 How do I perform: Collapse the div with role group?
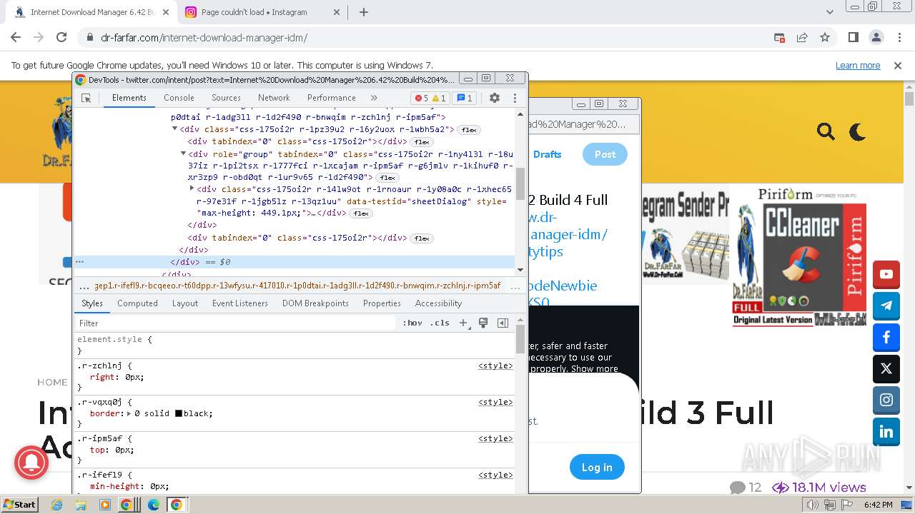pos(183,153)
